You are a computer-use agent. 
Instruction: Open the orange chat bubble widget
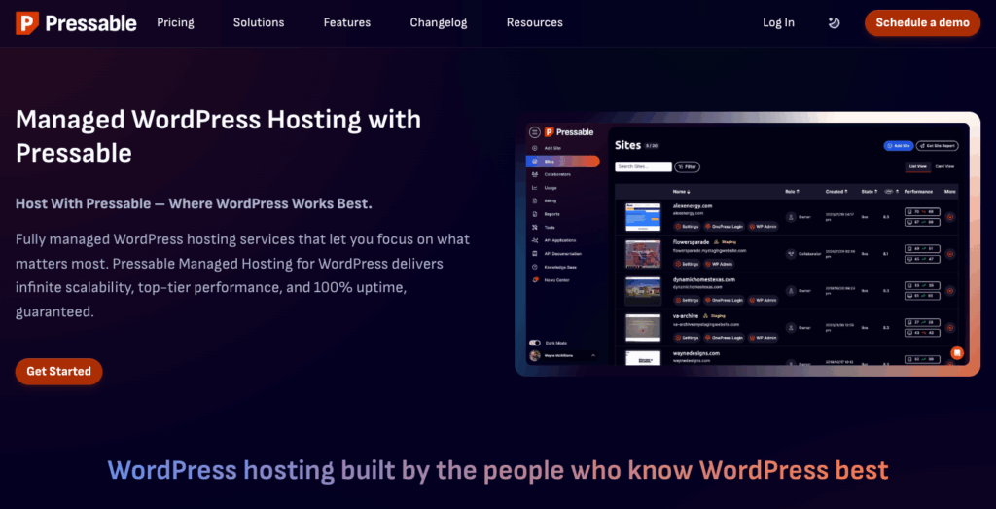pos(957,352)
